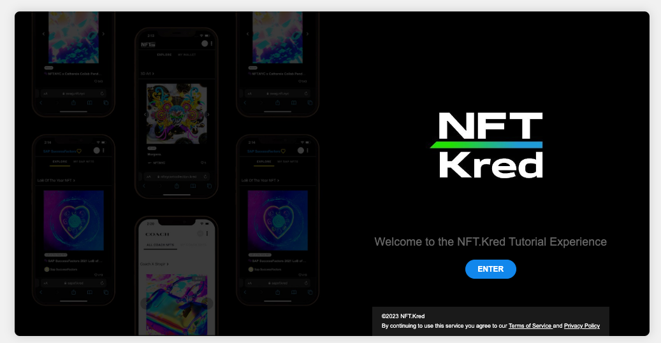This screenshot has width=661, height=343.
Task: Click the holographic Coach handbag NFT image
Action: 177,304
